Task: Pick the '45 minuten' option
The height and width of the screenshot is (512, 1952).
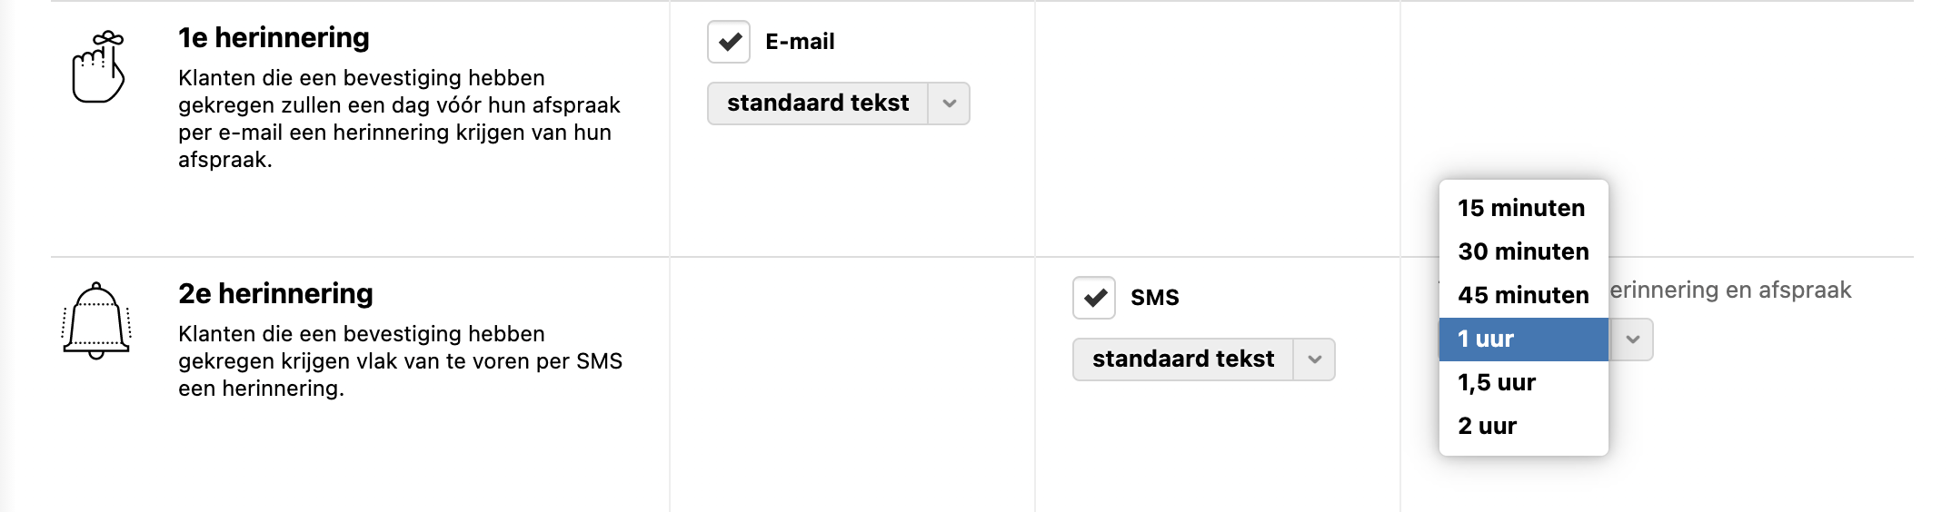Action: [x=1523, y=295]
